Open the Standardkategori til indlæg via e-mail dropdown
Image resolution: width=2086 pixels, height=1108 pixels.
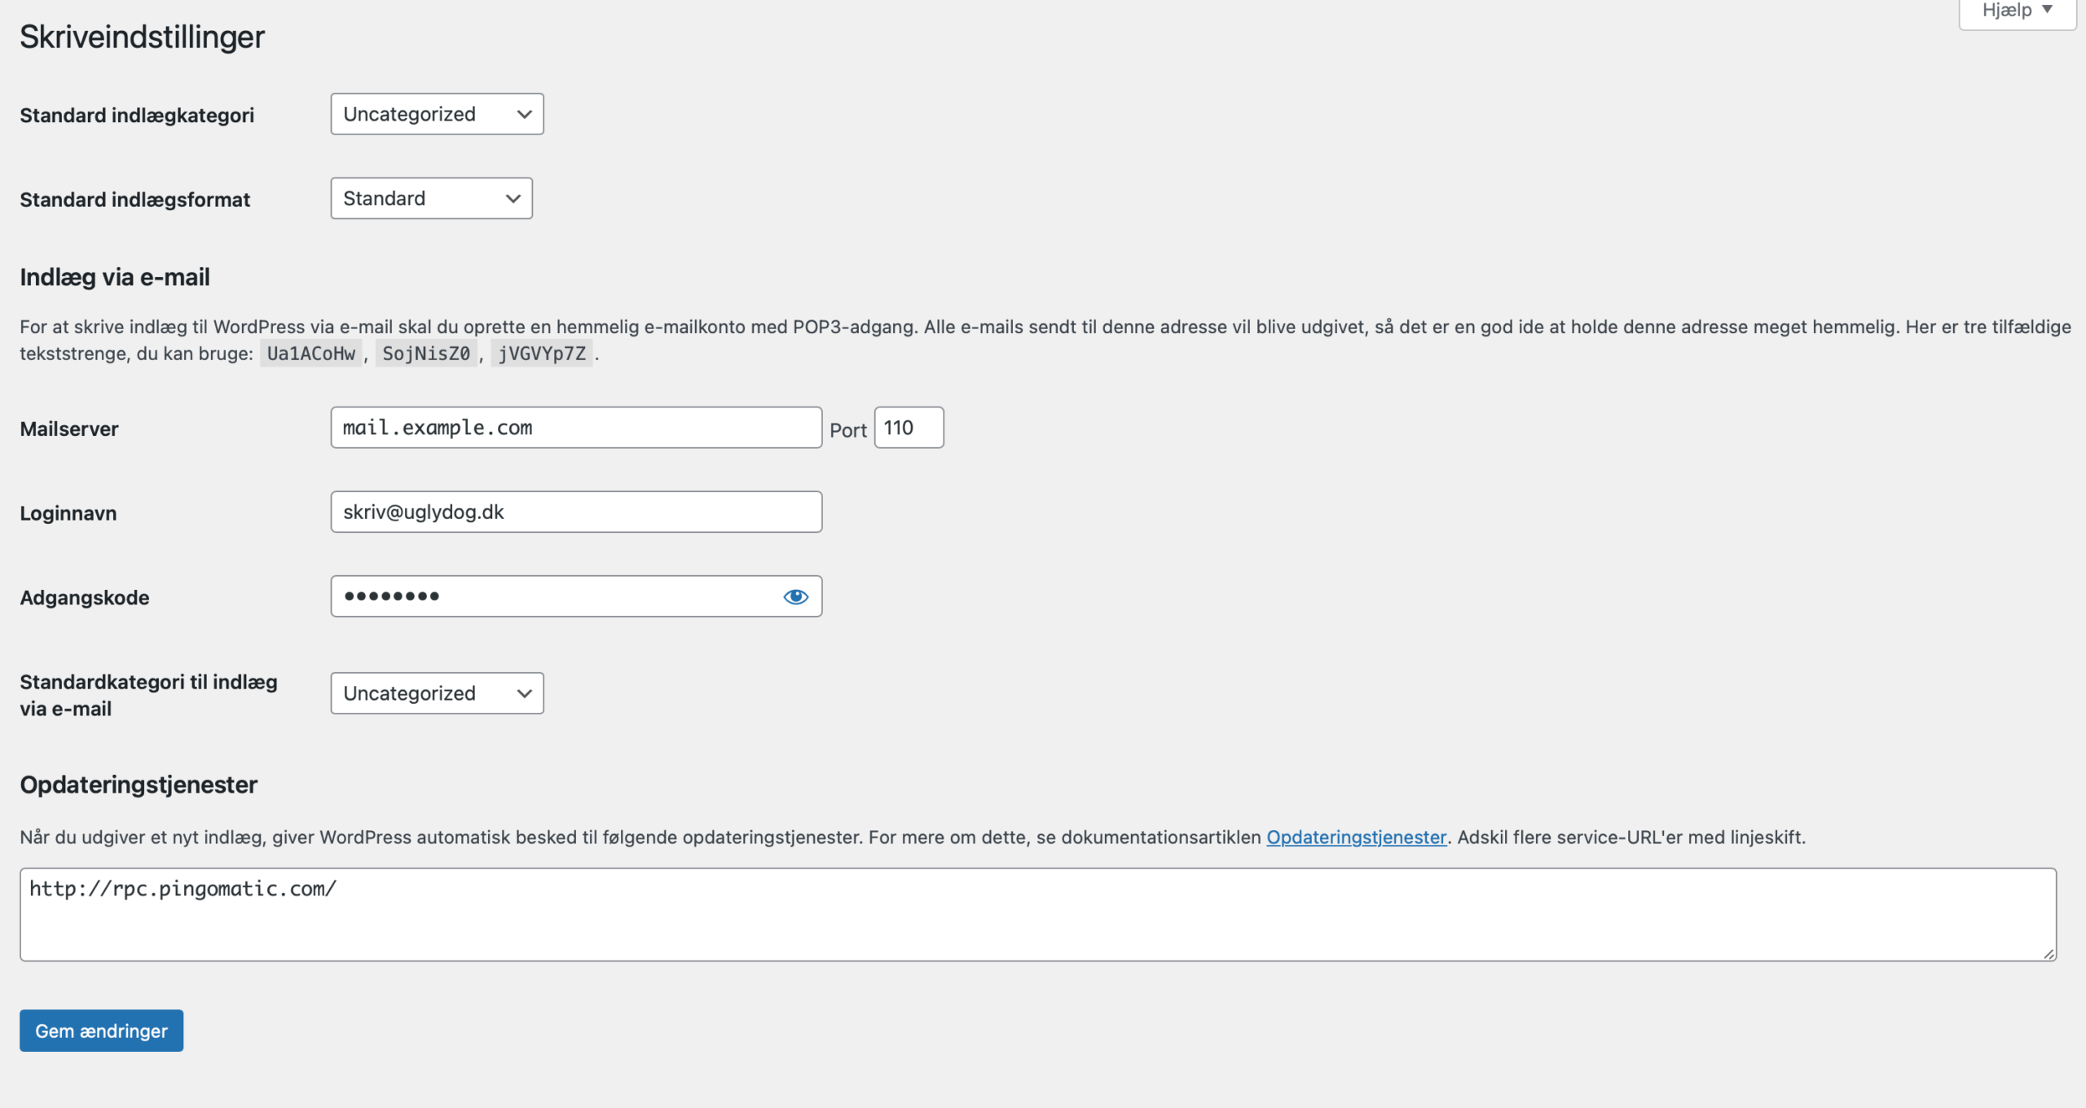pyautogui.click(x=437, y=693)
